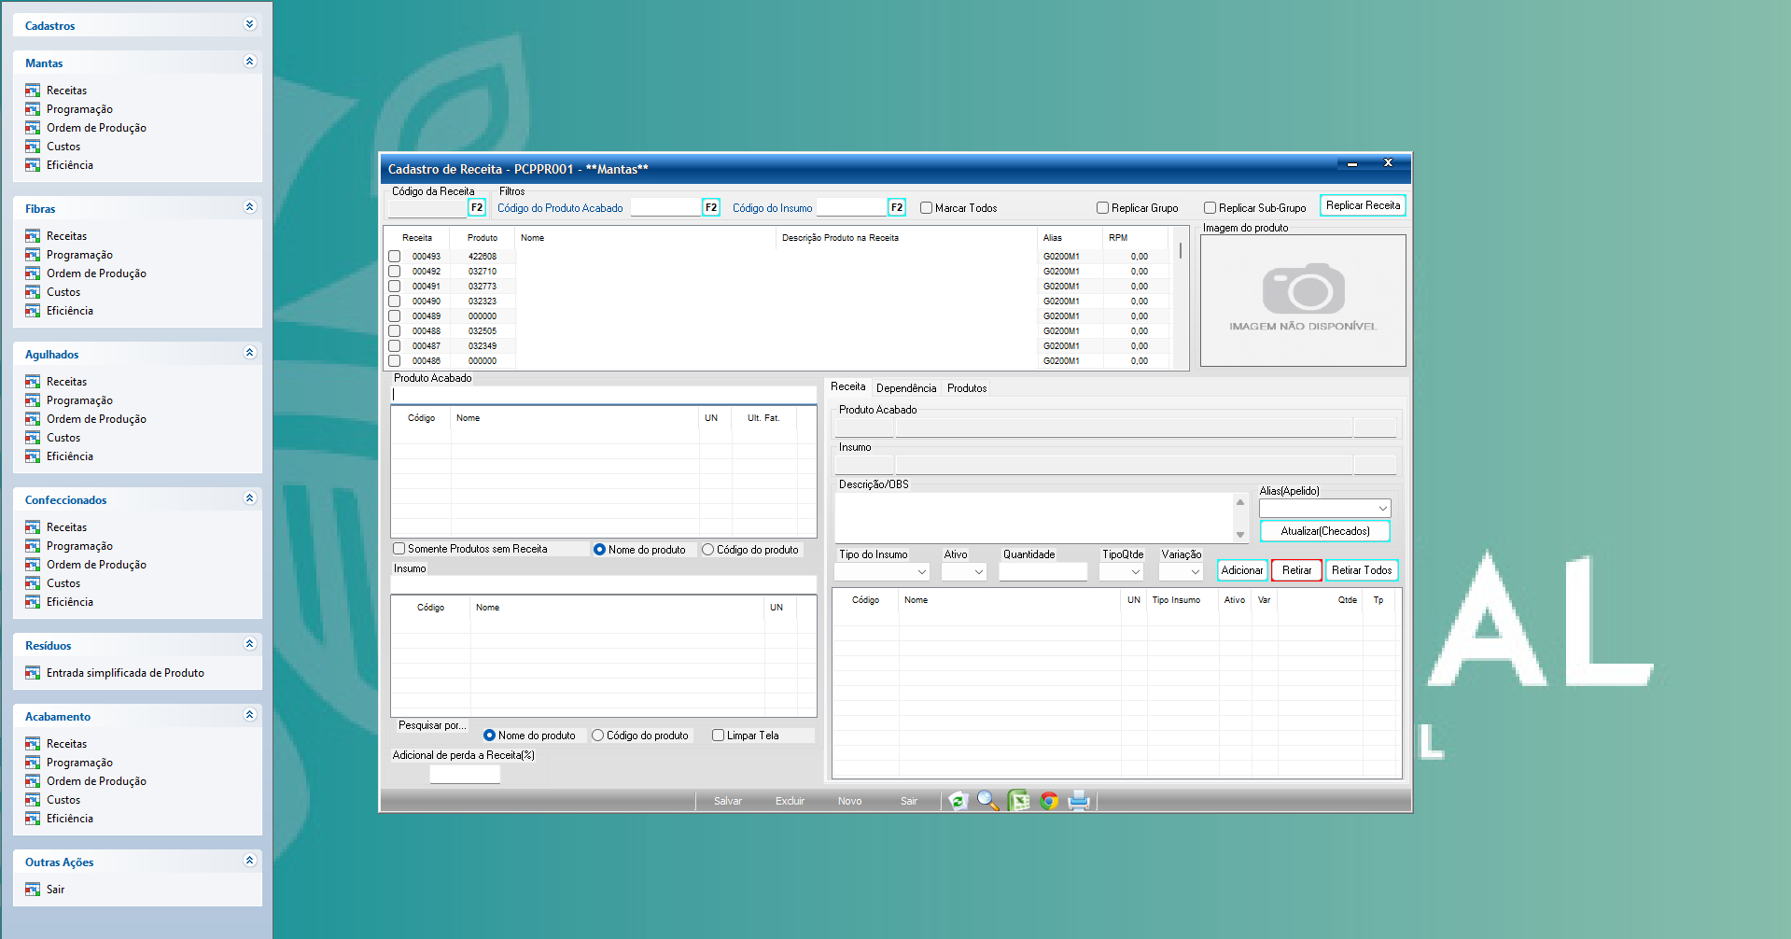Click the camera image placeholder
Image resolution: width=1791 pixels, height=939 pixels.
click(1303, 300)
